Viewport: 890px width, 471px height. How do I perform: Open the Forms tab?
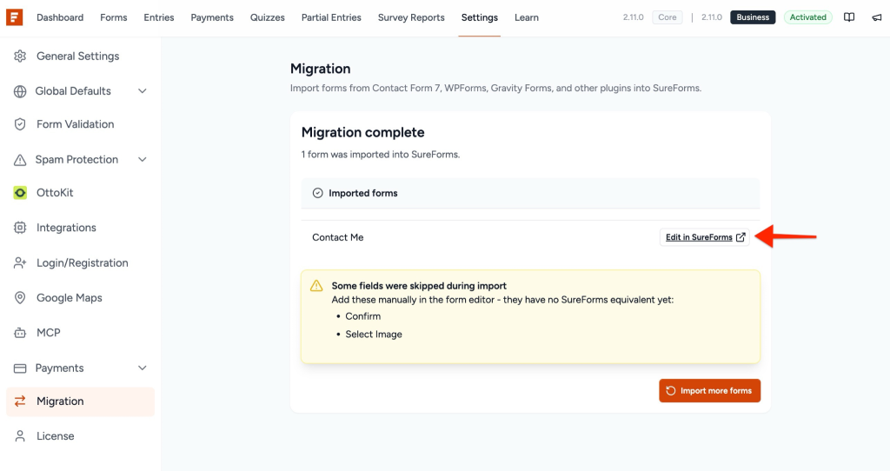pos(114,17)
